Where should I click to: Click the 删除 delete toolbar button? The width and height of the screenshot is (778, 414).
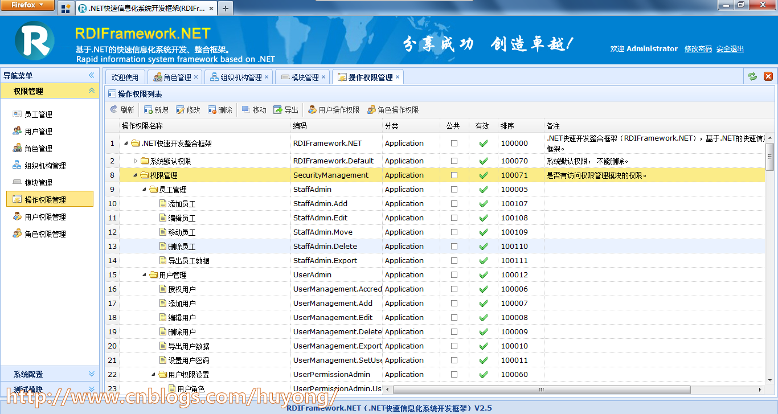(x=220, y=110)
